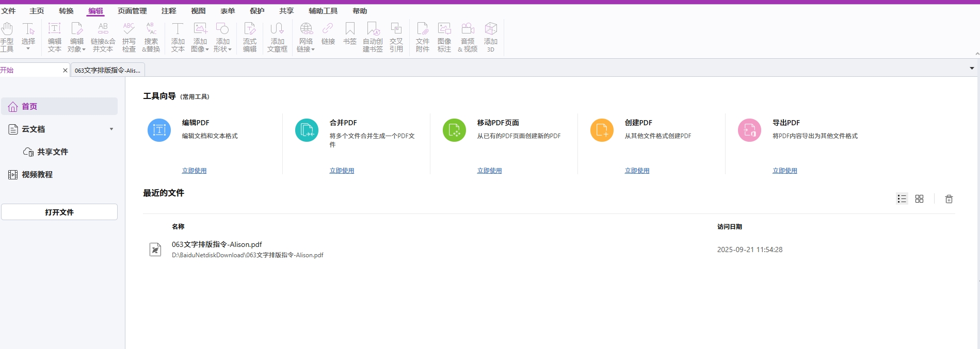Click the 文件附件 file attachment tool
The height and width of the screenshot is (349, 980).
click(x=423, y=37)
